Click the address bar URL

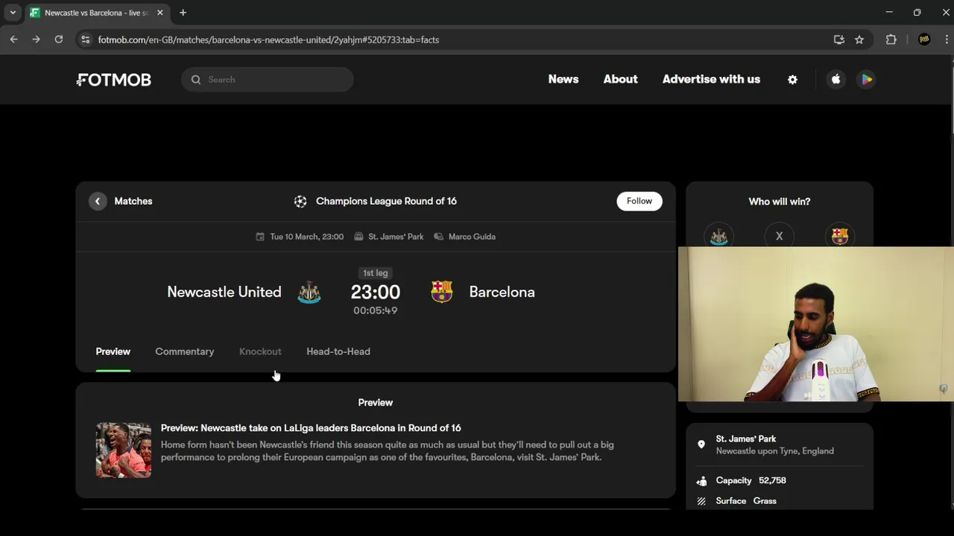pos(269,39)
